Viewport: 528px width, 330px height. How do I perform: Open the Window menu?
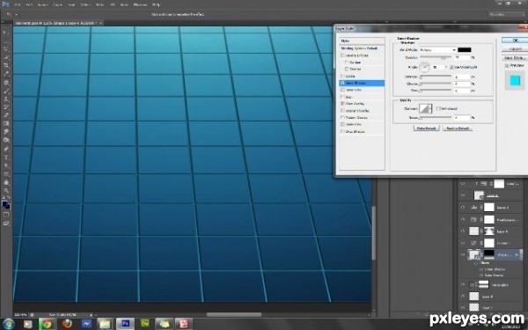pyautogui.click(x=140, y=4)
